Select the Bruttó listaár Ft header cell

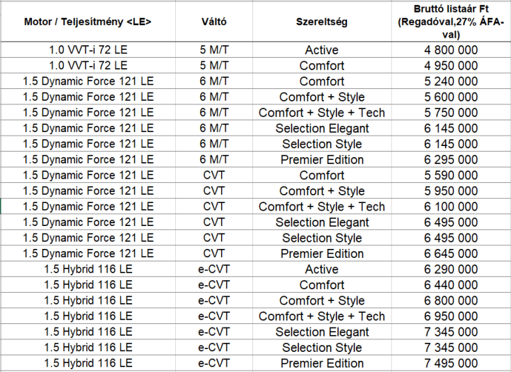pyautogui.click(x=451, y=22)
